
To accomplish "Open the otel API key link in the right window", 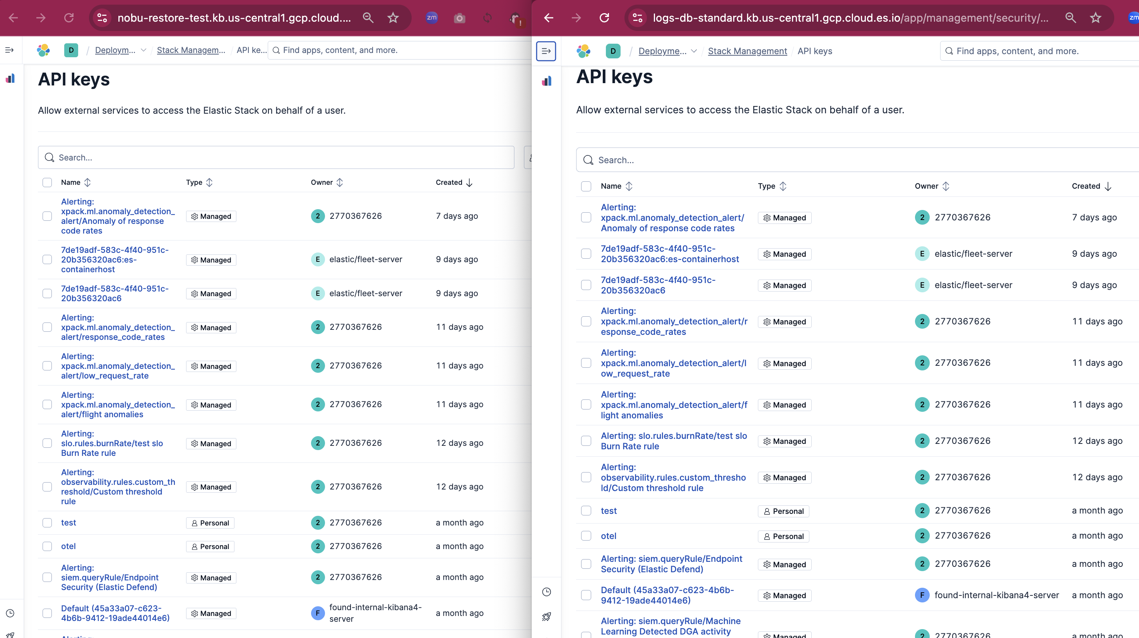I will pyautogui.click(x=609, y=536).
